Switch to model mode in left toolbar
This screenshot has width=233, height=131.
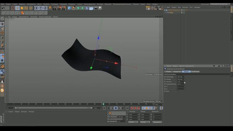click(x=2, y=24)
